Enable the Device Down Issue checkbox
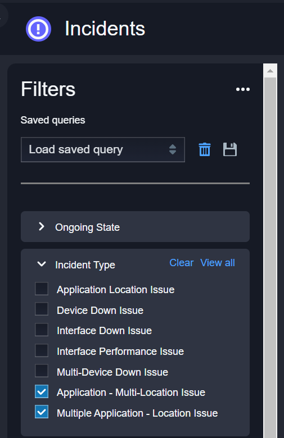The width and height of the screenshot is (284, 438). (x=42, y=309)
